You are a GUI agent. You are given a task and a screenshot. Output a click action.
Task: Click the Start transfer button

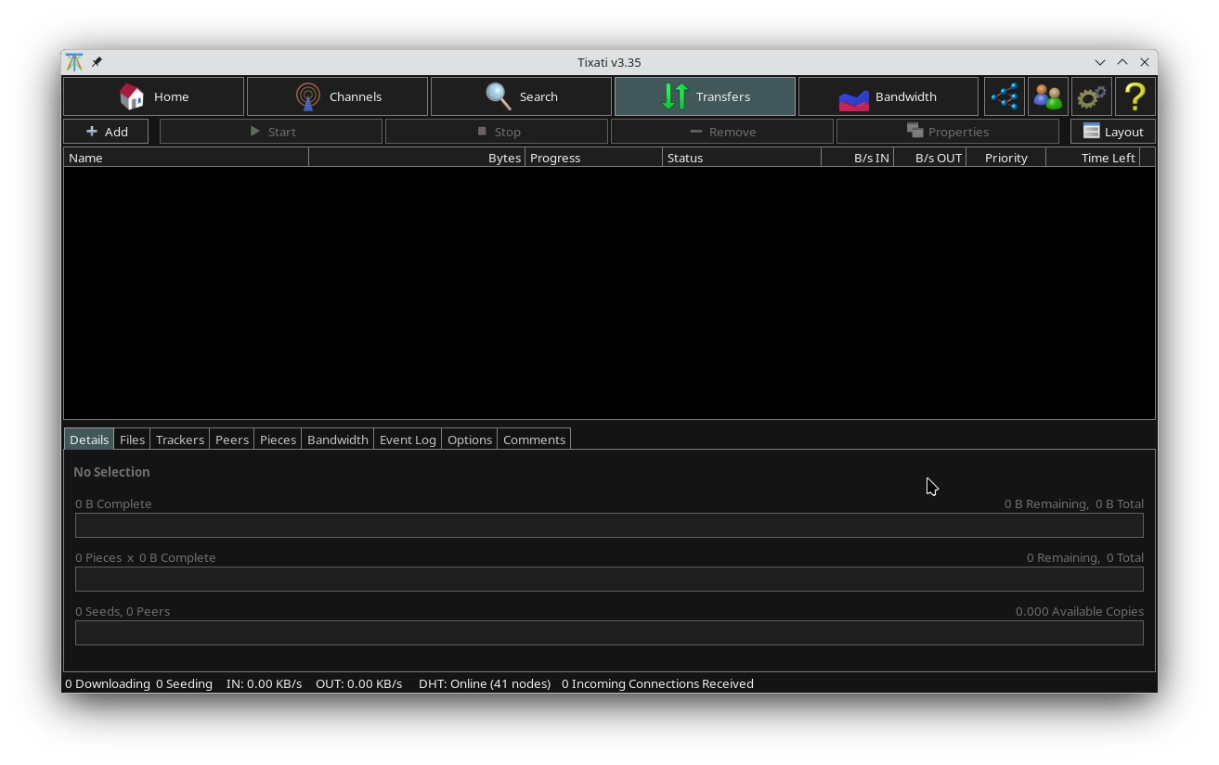[271, 132]
